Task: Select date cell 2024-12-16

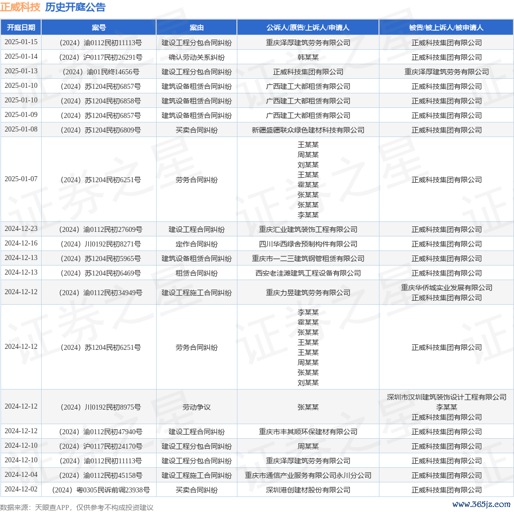Action: (21, 243)
